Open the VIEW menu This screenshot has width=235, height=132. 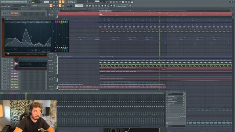[x=15, y=2]
